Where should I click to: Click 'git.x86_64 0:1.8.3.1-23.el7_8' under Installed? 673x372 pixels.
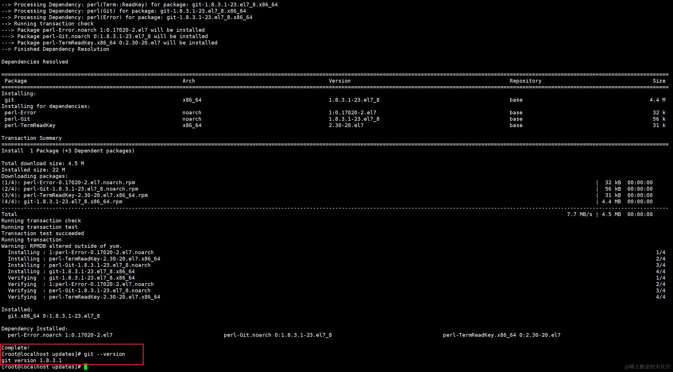pyautogui.click(x=54, y=316)
